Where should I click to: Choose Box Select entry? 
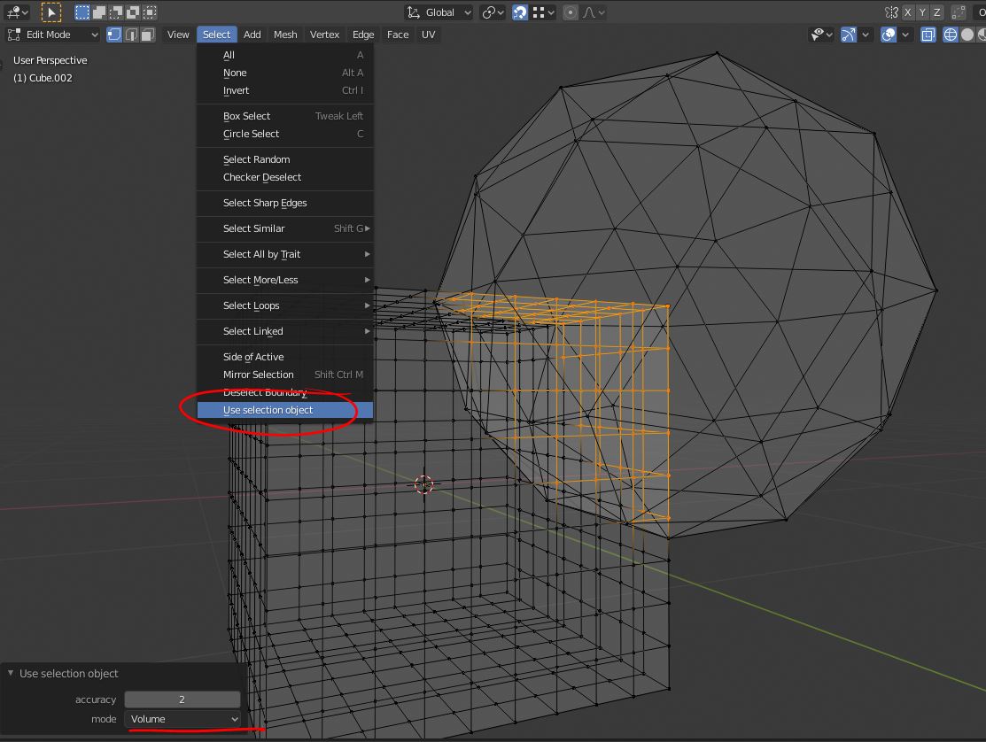click(285, 116)
